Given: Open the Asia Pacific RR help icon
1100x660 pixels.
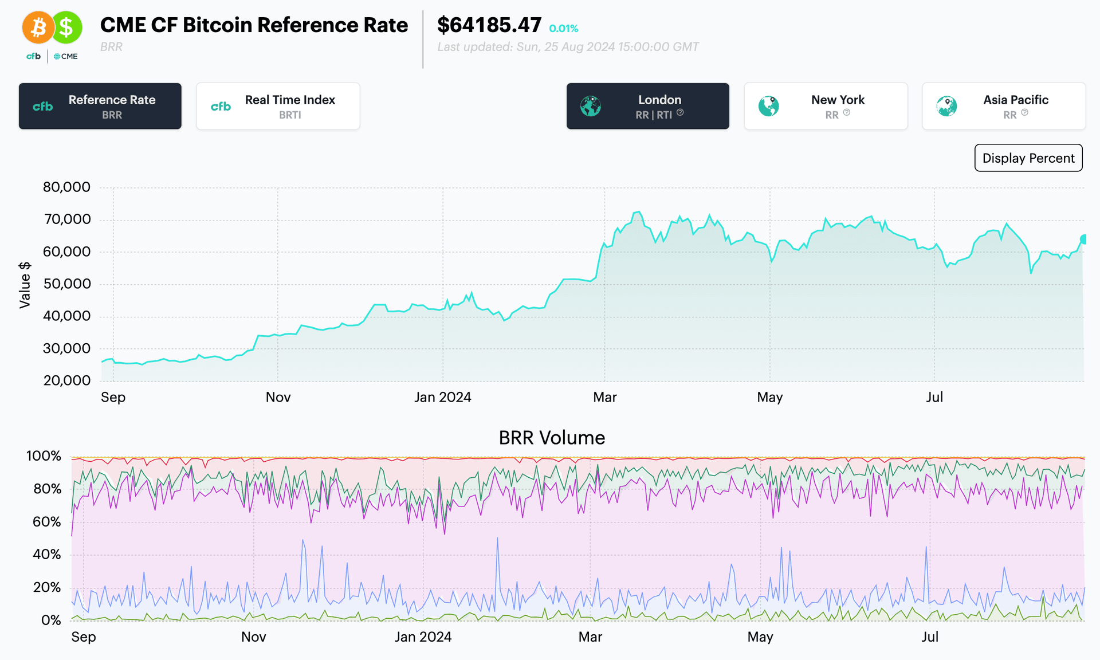Looking at the screenshot, I should (x=1025, y=113).
